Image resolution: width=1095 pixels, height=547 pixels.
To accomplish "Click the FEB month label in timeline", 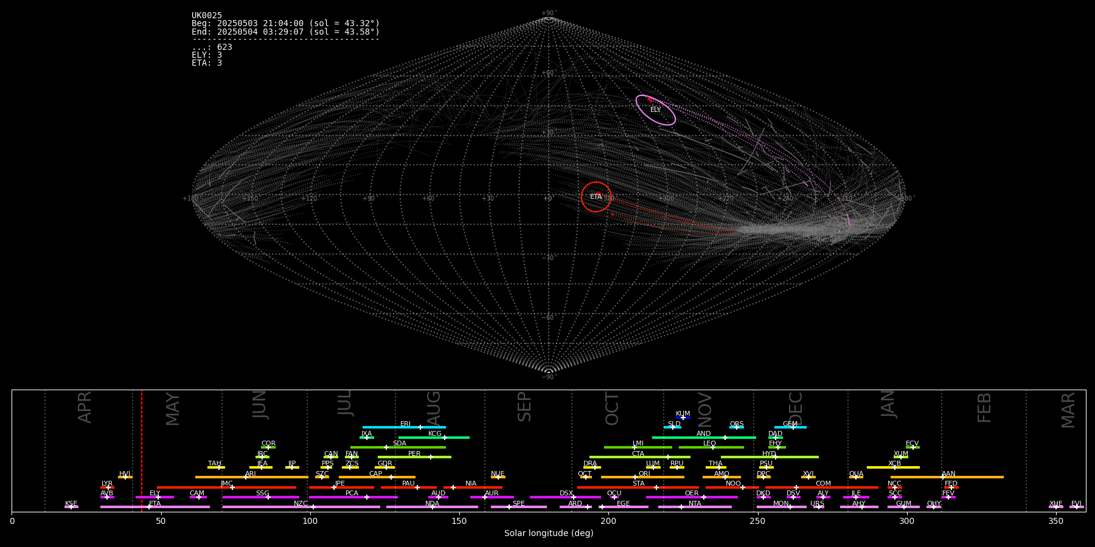I will [984, 408].
